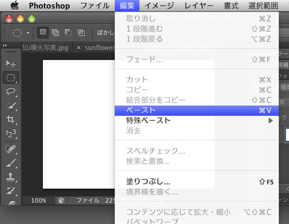
Task: Select the Lasso tool
Action: point(11,92)
